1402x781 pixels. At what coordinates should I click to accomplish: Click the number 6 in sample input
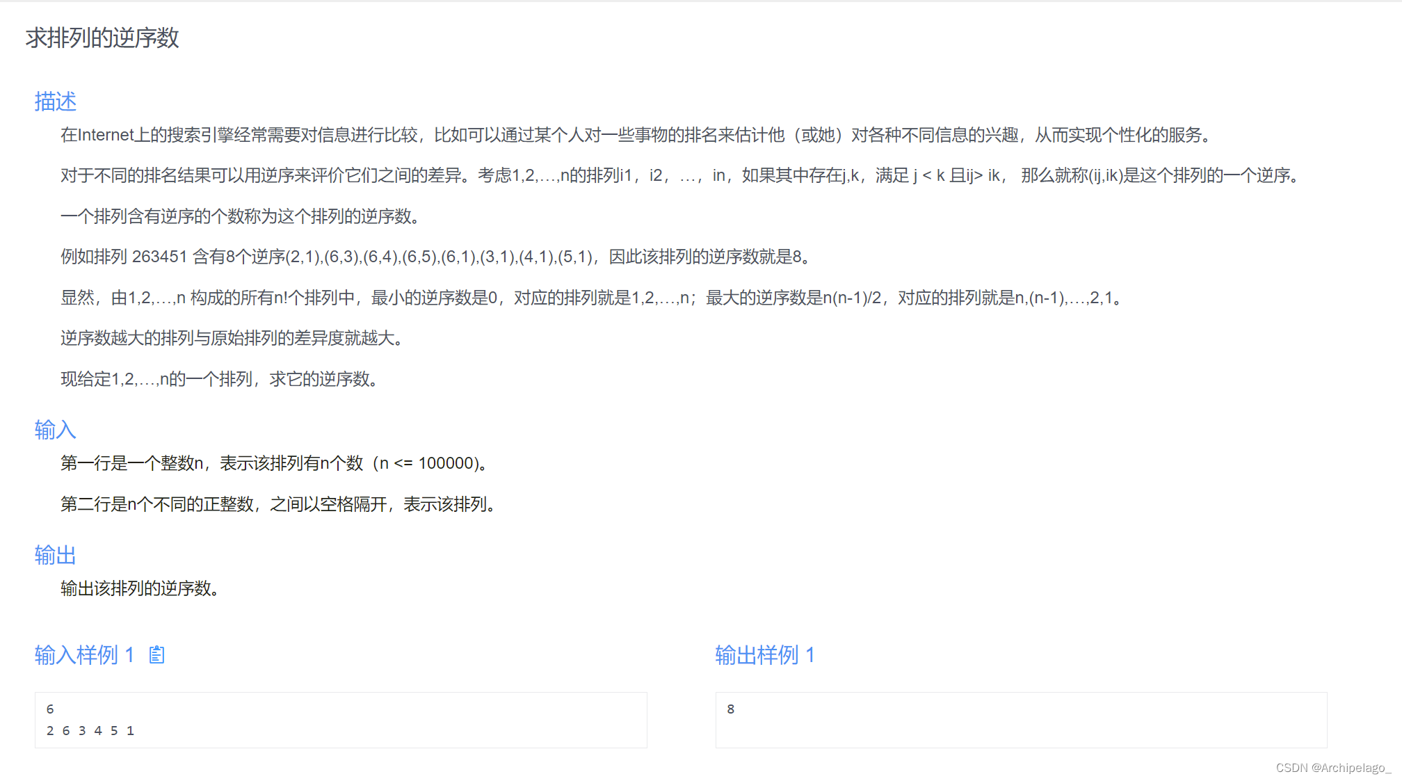click(50, 709)
